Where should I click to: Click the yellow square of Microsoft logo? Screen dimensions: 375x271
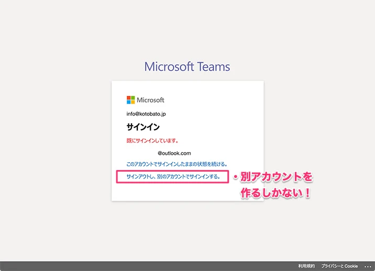(133, 102)
